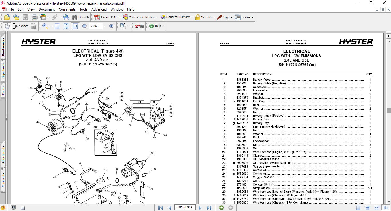The height and width of the screenshot is (211, 391).
Task: Click the grayed Next View arrow
Action: [x=230, y=208]
